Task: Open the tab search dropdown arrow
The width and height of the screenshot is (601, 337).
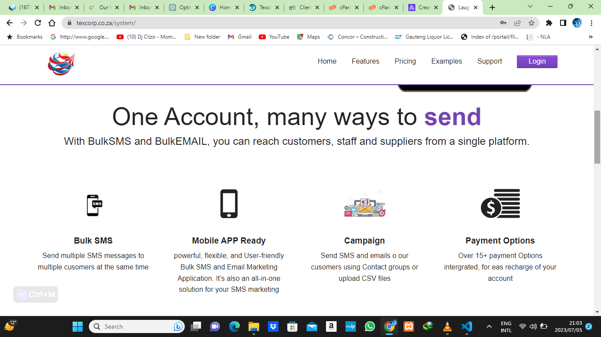Action: point(530,7)
